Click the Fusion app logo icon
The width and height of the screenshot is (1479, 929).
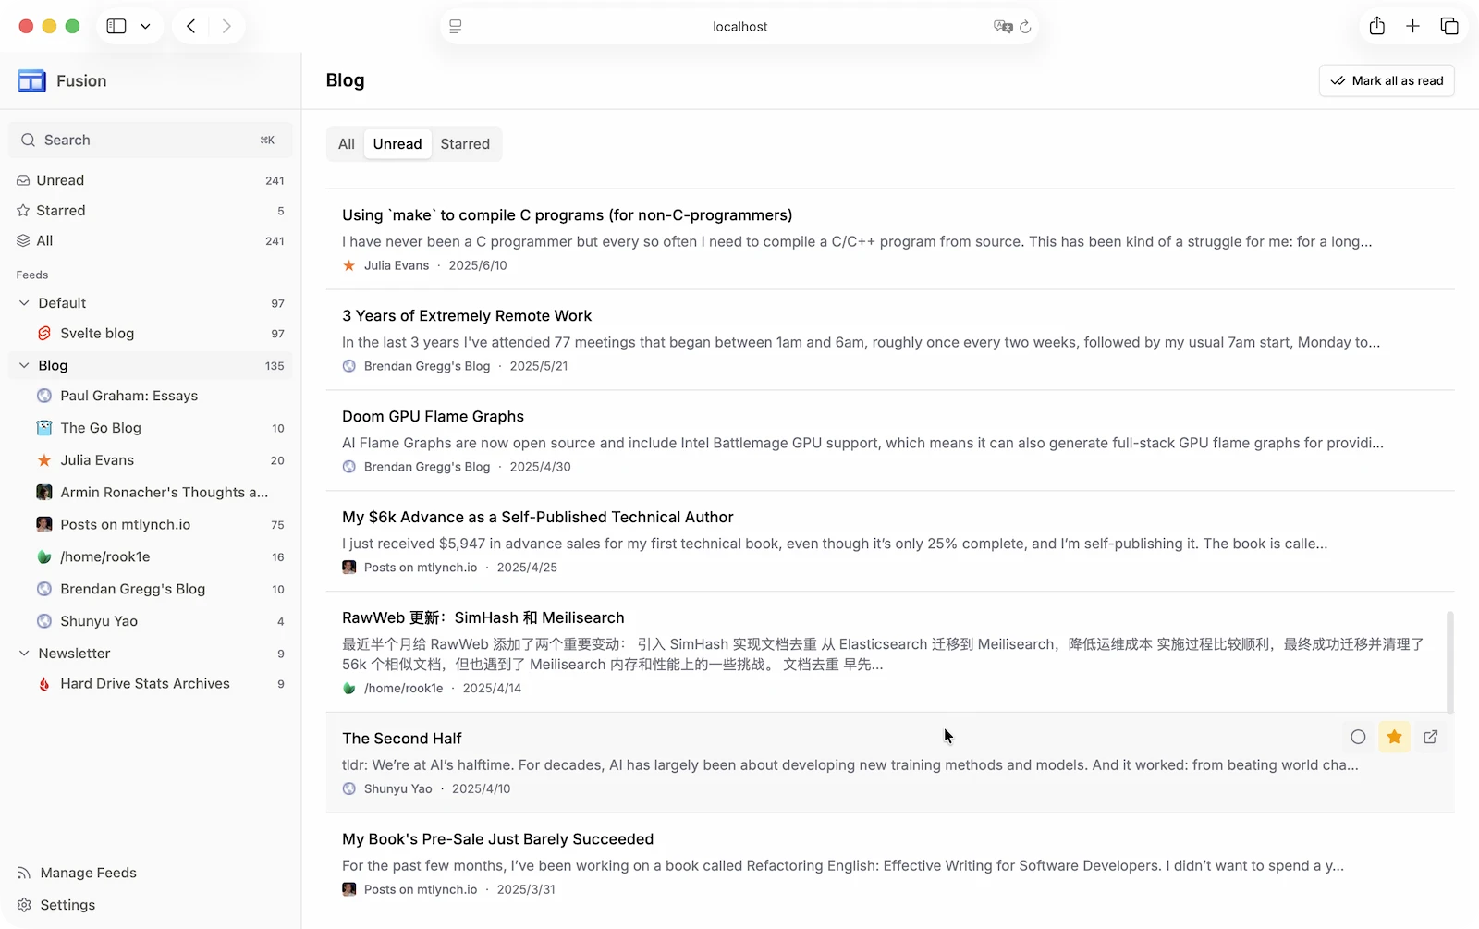[31, 81]
